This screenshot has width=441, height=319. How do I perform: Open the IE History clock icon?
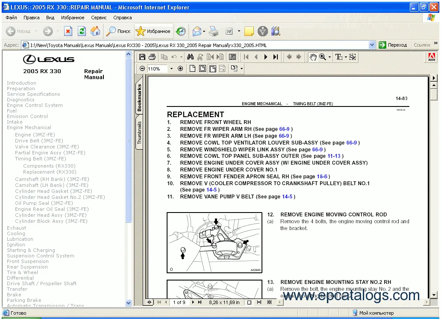[181, 31]
